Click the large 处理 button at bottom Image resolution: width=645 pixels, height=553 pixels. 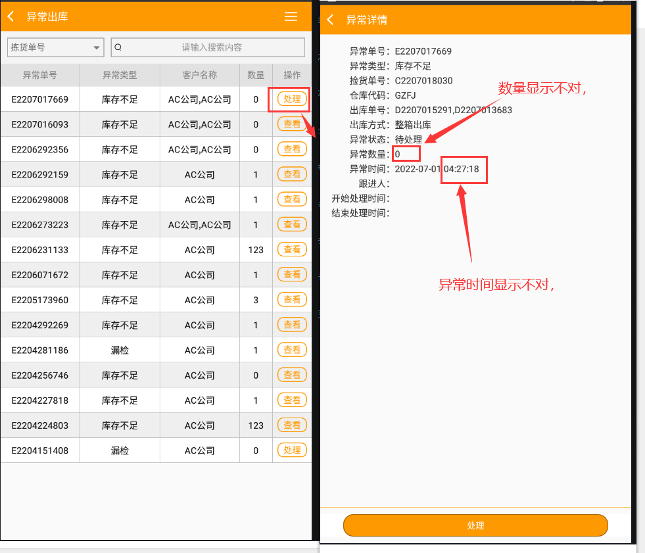pyautogui.click(x=475, y=525)
